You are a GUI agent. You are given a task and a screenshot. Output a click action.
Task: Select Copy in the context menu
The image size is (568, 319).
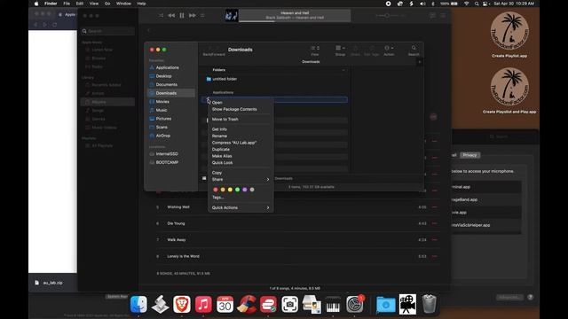pos(217,173)
